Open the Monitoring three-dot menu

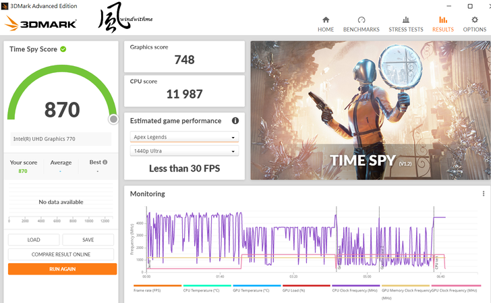[484, 194]
